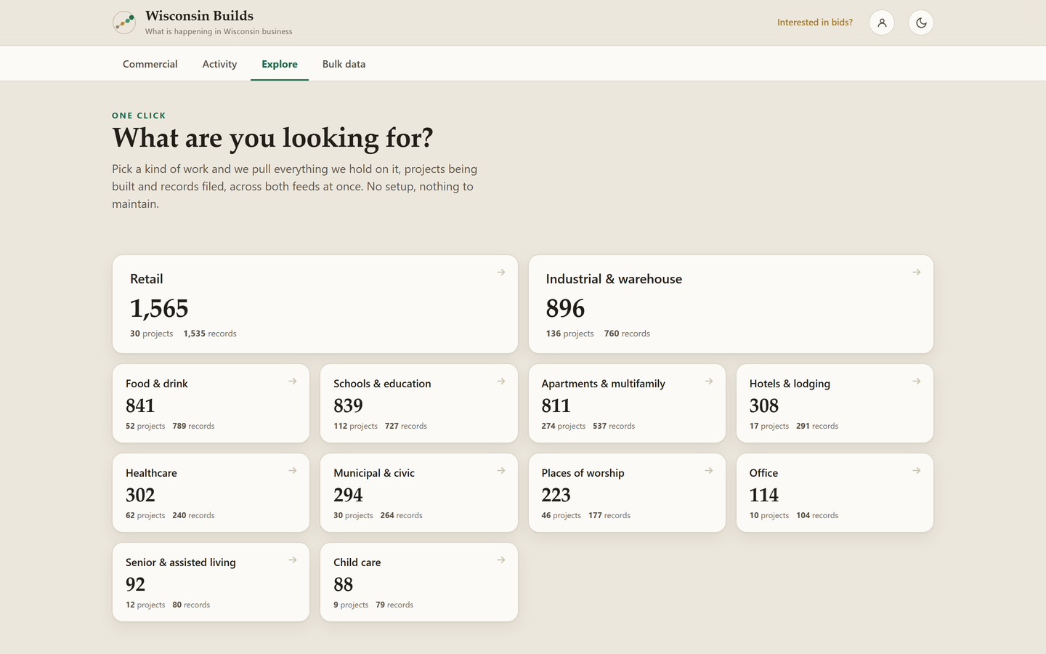Screen dimensions: 1046x654
Task: Click the Child care total 88
Action: pos(343,584)
